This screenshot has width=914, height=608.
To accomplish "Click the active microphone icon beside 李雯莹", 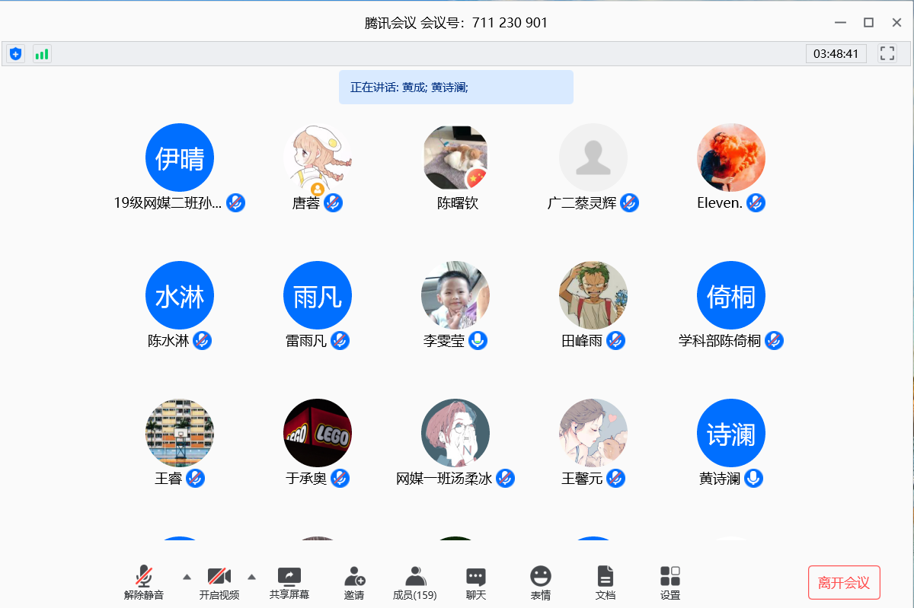I will pyautogui.click(x=478, y=341).
